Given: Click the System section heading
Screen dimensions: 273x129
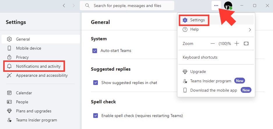Looking at the screenshot, I should (x=99, y=39).
